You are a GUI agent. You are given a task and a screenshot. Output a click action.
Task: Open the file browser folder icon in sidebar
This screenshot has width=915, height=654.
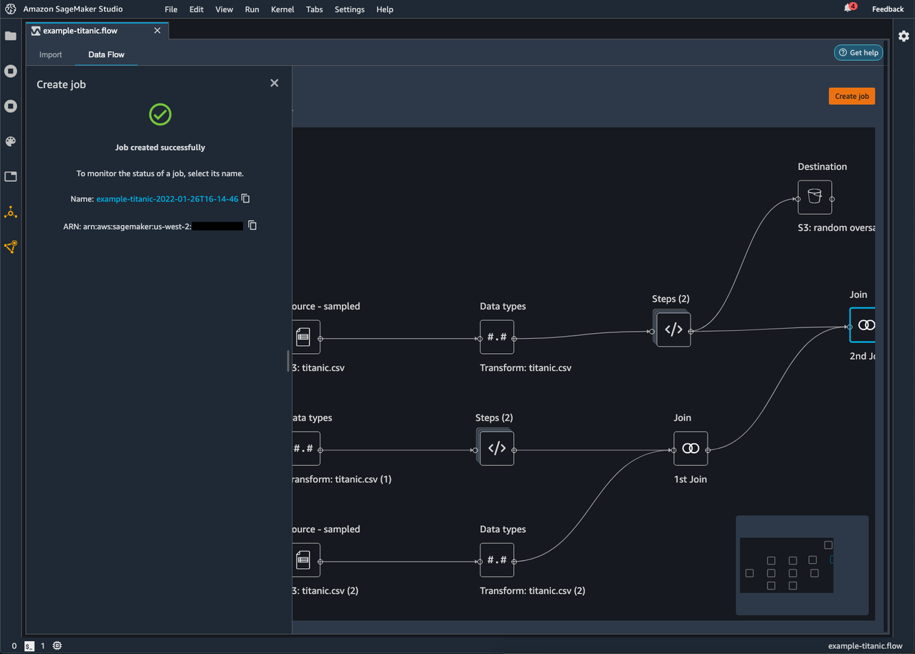coord(11,36)
